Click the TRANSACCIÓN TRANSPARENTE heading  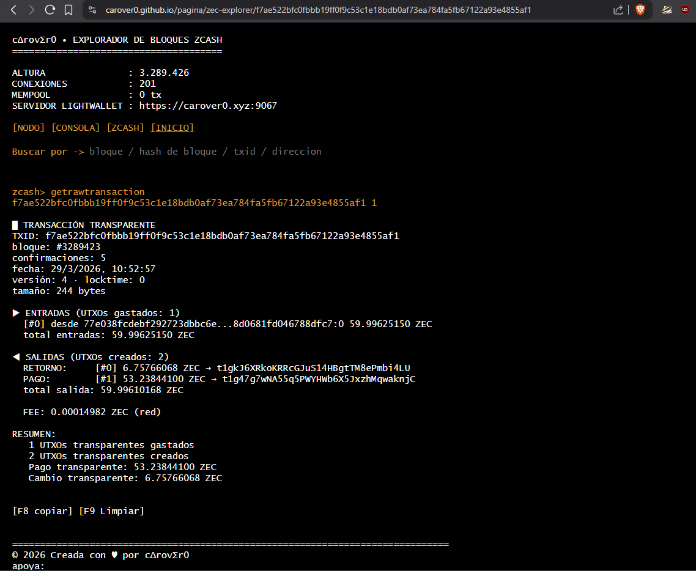click(x=89, y=225)
